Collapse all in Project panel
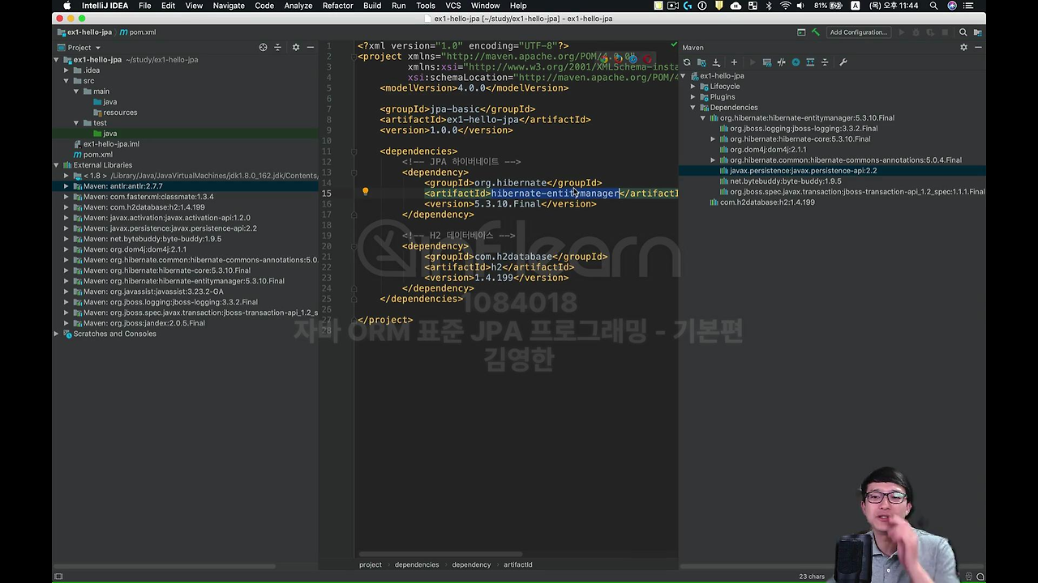1038x583 pixels. pos(278,47)
